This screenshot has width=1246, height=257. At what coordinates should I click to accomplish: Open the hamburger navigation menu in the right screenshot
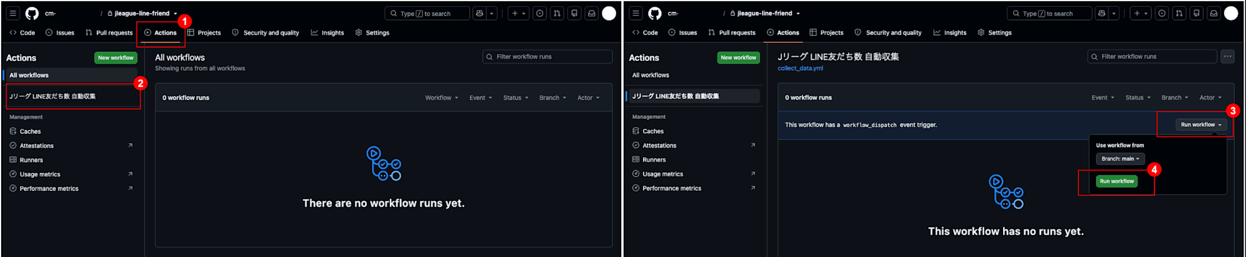pyautogui.click(x=635, y=13)
